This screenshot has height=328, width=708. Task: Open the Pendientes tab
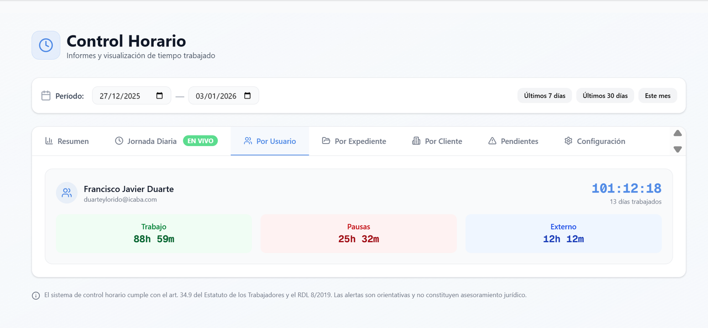tap(513, 141)
